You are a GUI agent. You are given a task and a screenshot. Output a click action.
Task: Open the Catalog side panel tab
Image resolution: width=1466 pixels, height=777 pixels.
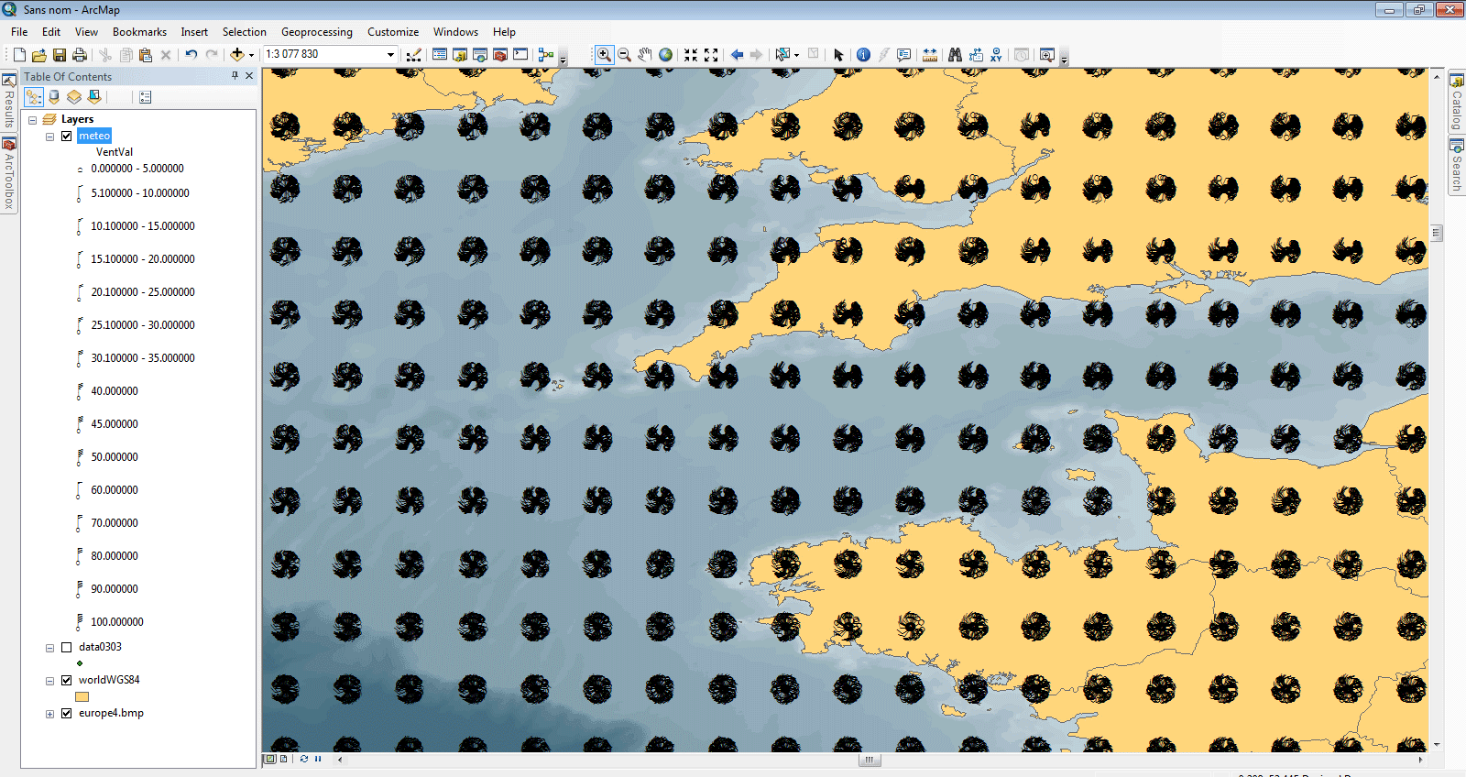pos(1456,103)
